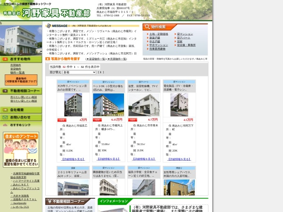Open the 6.7万円 white house thumbnail
283x212 pixels.
tap(144, 105)
